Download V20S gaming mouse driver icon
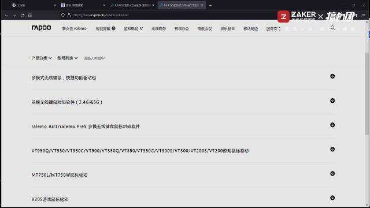370x208 pixels. [x=332, y=198]
